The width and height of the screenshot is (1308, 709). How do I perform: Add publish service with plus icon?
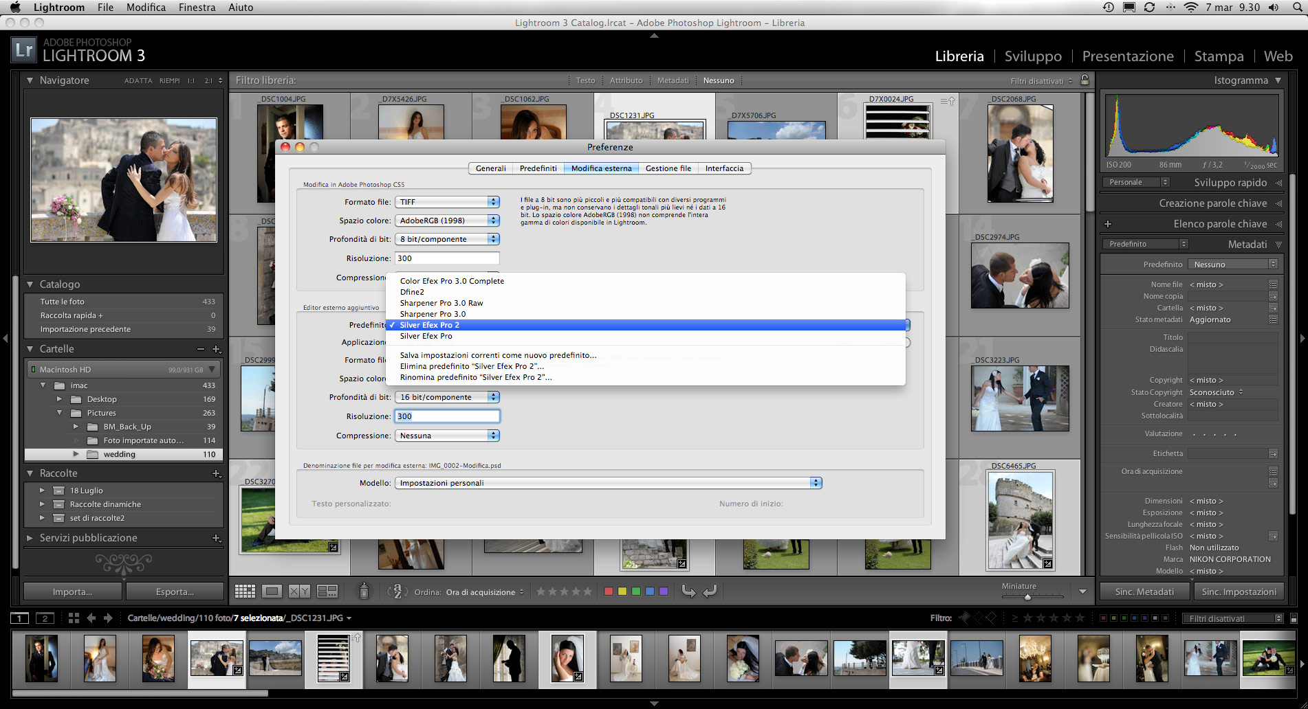(x=217, y=538)
